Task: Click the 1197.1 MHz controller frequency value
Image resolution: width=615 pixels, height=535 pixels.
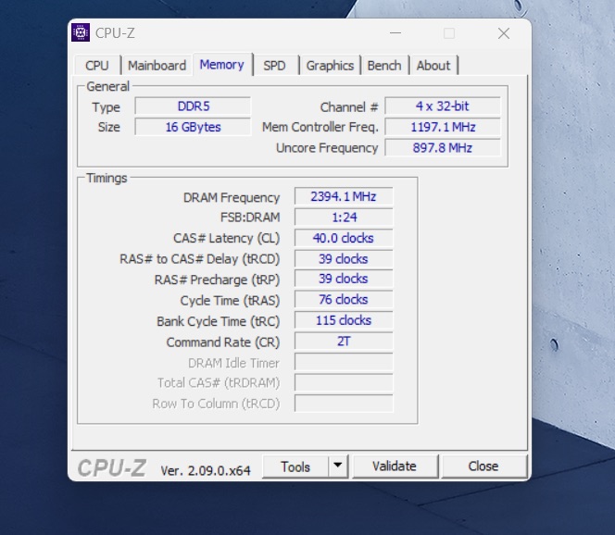Action: (443, 127)
